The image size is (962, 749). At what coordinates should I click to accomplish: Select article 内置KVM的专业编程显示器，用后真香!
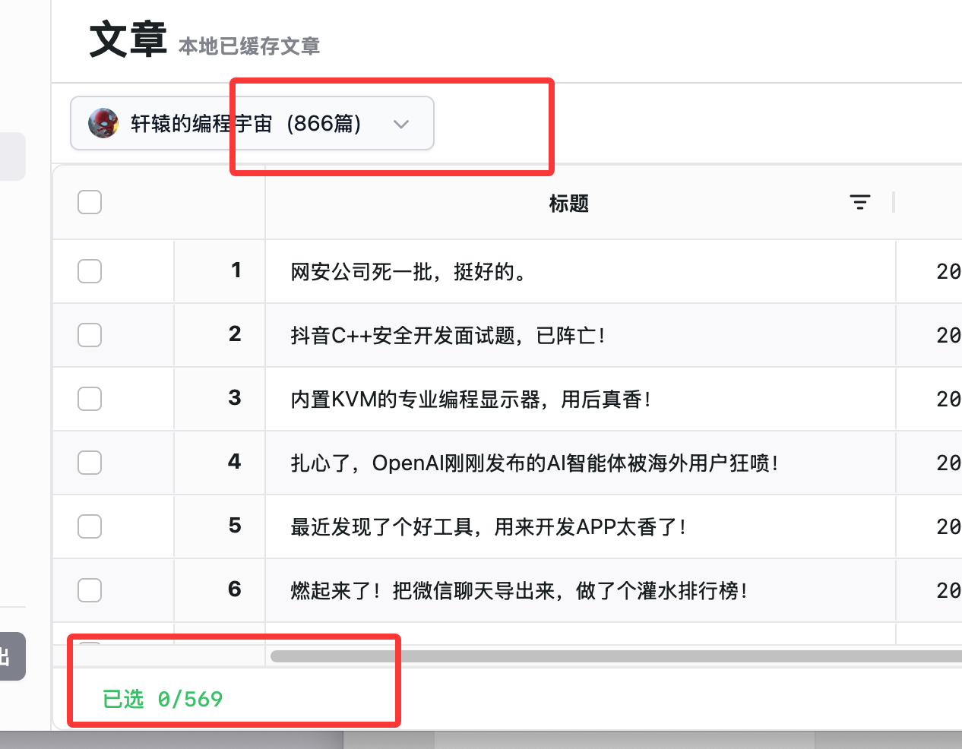470,400
